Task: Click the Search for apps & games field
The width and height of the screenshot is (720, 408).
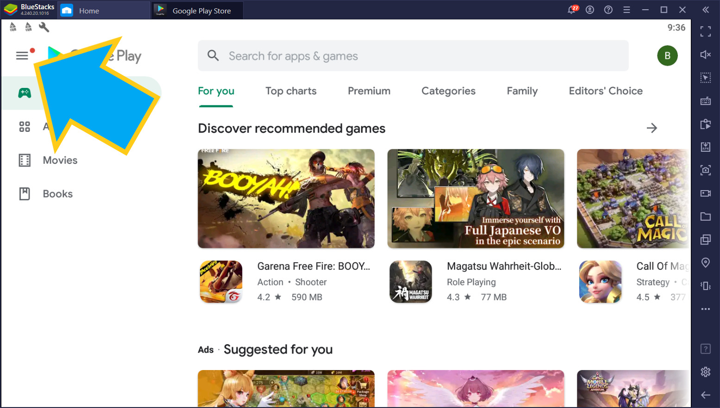Action: point(413,56)
